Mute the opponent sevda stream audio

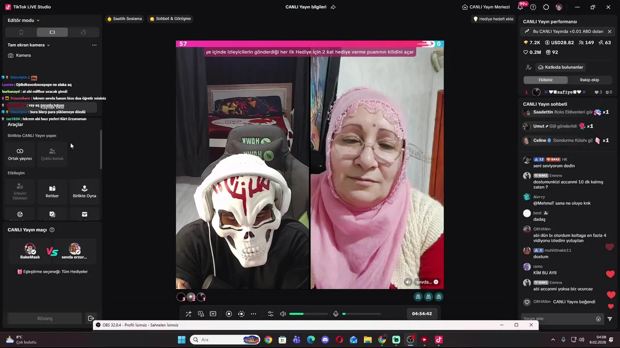click(x=408, y=282)
